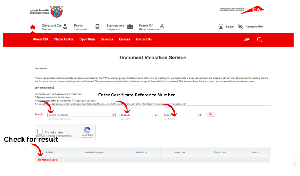The image size is (300, 176).
Task: Click the Login link
Action: point(230,27)
